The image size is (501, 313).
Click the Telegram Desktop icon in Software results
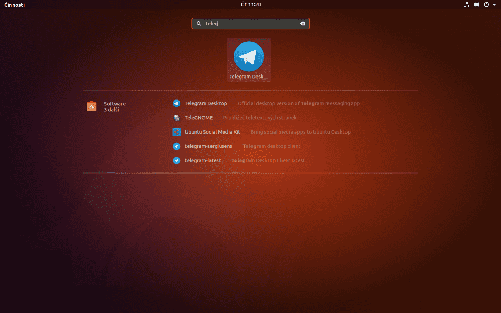coord(176,103)
